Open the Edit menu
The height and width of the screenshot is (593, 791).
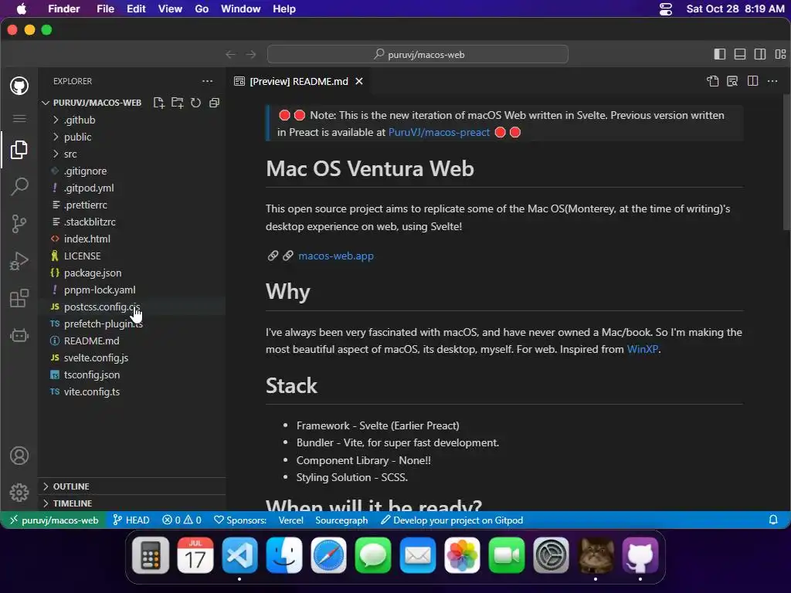[136, 9]
